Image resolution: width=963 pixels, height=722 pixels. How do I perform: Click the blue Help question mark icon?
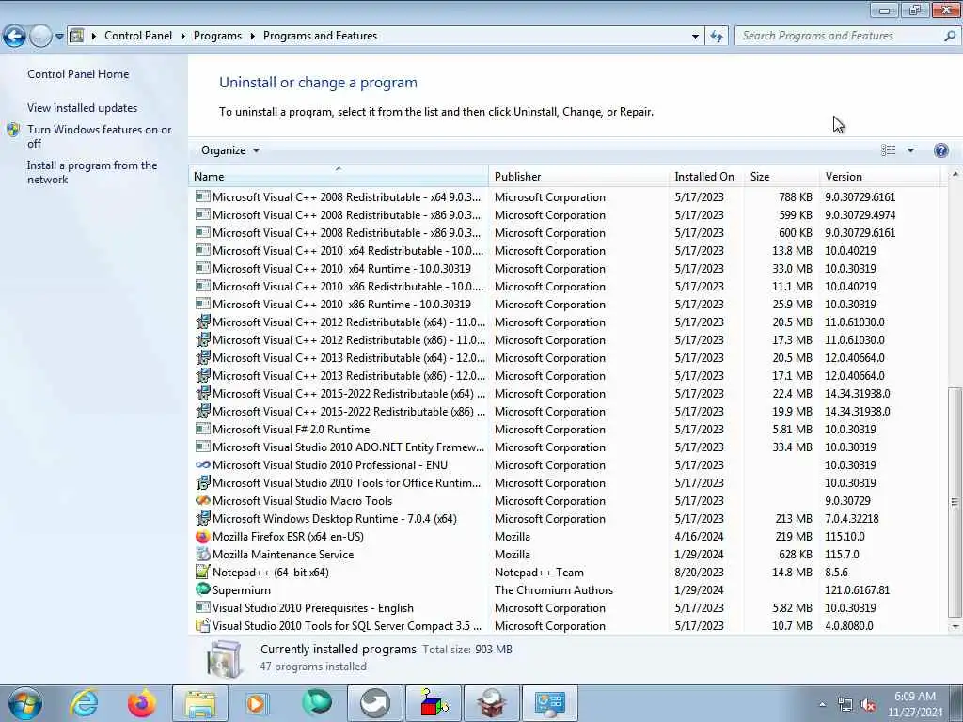pos(940,150)
